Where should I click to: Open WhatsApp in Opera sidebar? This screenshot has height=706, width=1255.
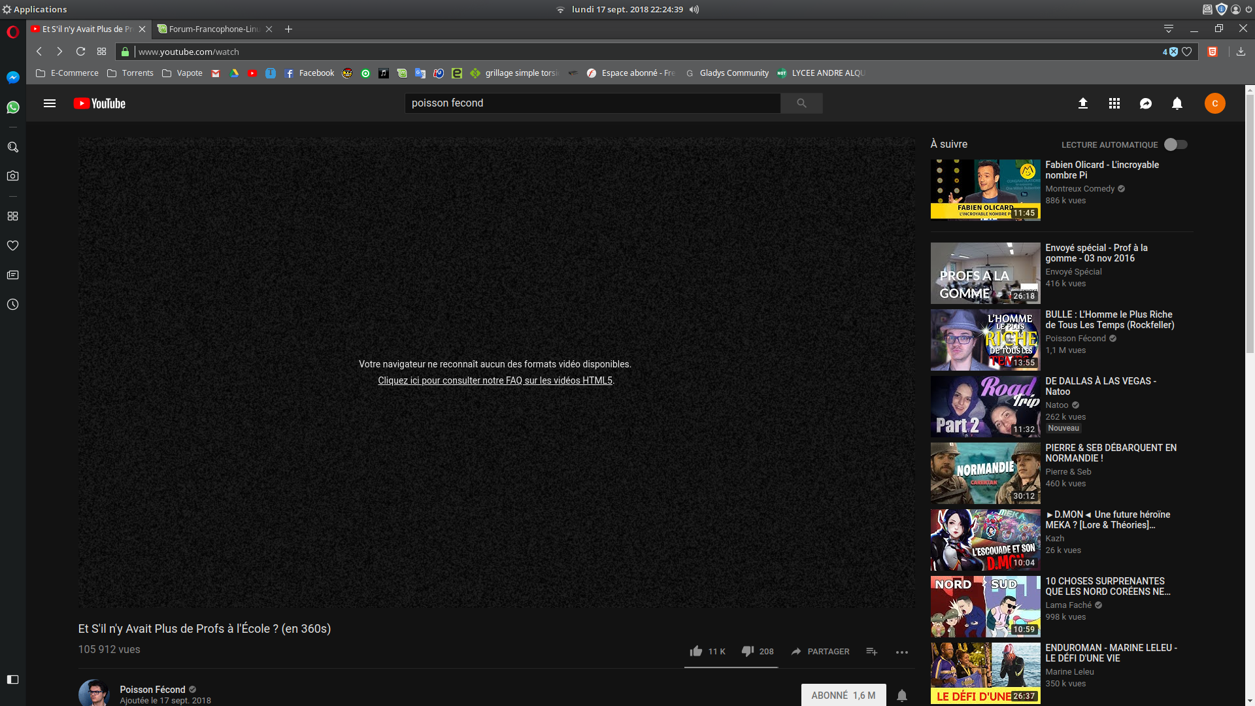pos(12,107)
